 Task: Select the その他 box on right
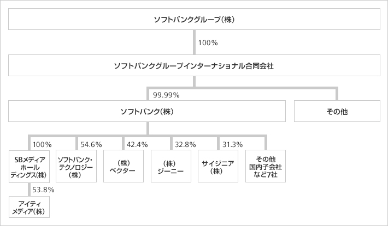coord(337,111)
